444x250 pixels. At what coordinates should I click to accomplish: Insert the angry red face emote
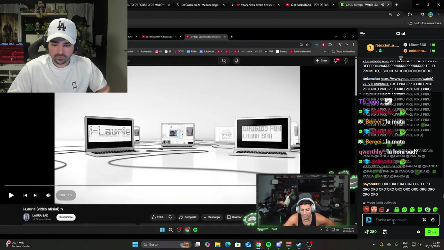pos(382,209)
